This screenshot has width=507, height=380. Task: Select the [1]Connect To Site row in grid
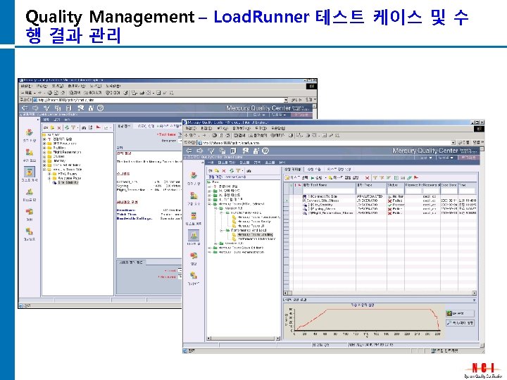pyautogui.click(x=322, y=196)
